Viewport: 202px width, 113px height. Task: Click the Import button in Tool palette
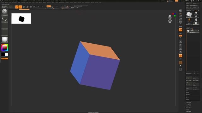pyautogui.click(x=189, y=4)
